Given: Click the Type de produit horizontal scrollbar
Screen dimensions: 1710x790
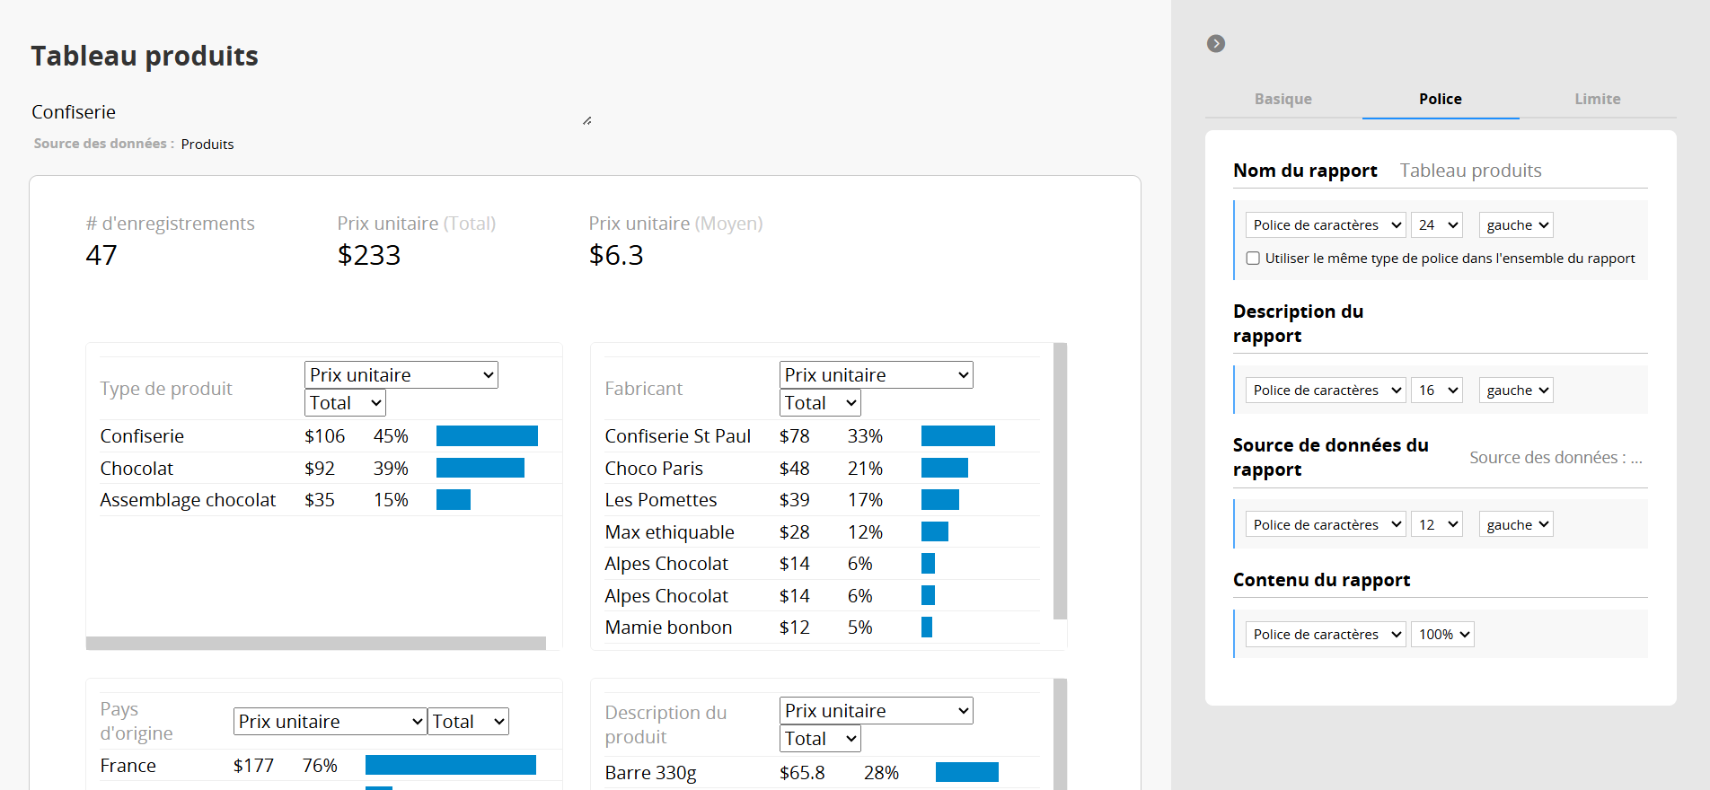Looking at the screenshot, I should coord(316,644).
